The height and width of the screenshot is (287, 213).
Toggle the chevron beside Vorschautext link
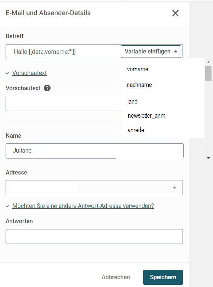(x=7, y=74)
